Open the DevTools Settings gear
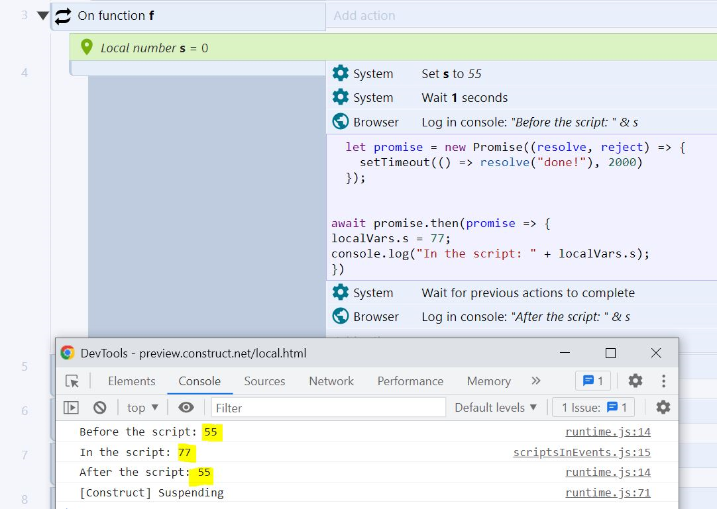717x509 pixels. click(x=635, y=381)
